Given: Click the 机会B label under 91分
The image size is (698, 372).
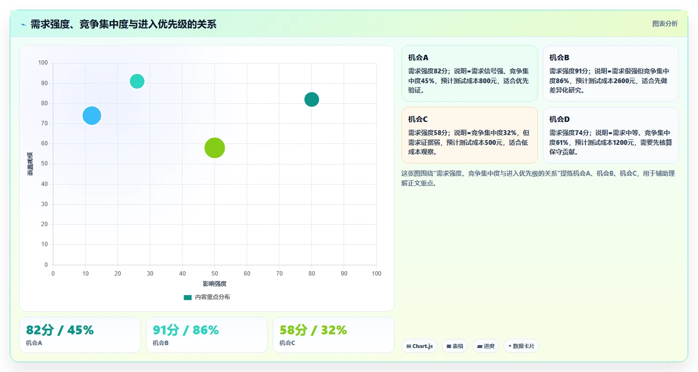Looking at the screenshot, I should click(x=161, y=343).
